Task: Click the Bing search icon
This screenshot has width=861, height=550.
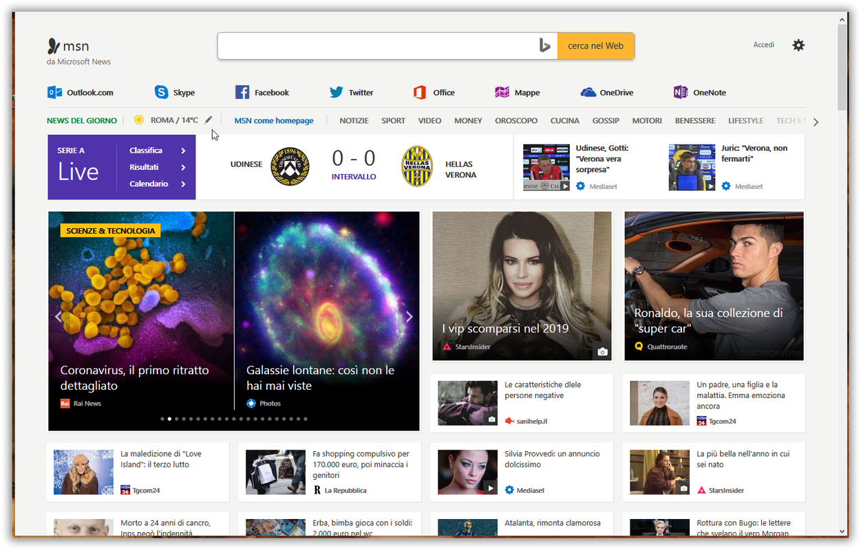Action: [544, 45]
